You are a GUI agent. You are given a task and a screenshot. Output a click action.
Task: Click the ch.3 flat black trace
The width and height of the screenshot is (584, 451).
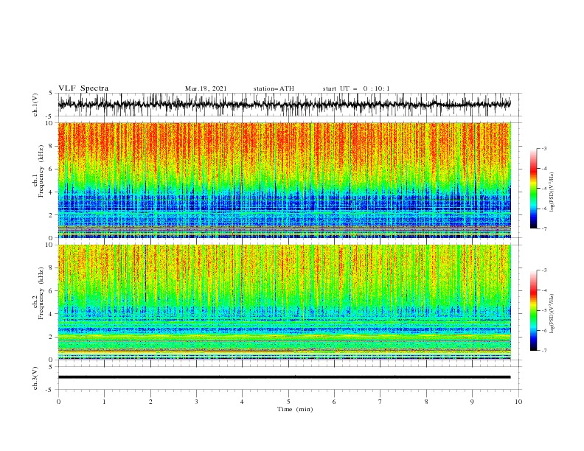284,377
